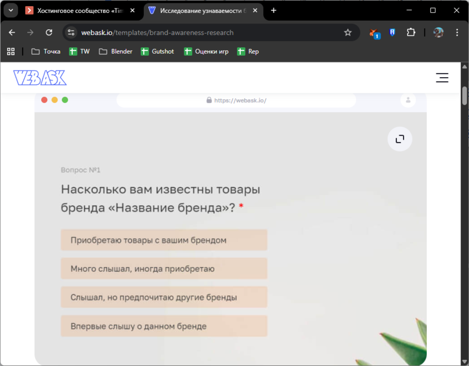Select the answer 'Приобретаю товары с вашим брендом'
This screenshot has width=469, height=366.
pyautogui.click(x=163, y=239)
